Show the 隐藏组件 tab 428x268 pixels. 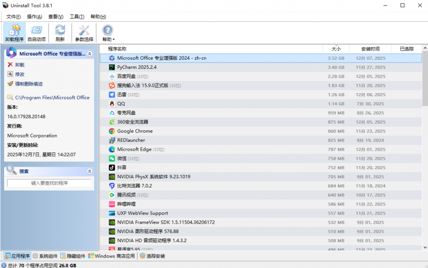tap(73, 256)
